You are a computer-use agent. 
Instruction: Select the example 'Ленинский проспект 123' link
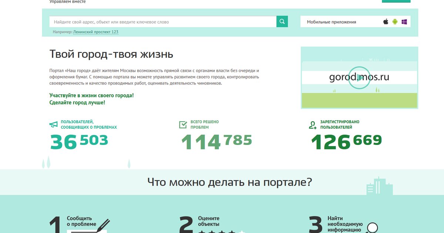[x=96, y=32]
